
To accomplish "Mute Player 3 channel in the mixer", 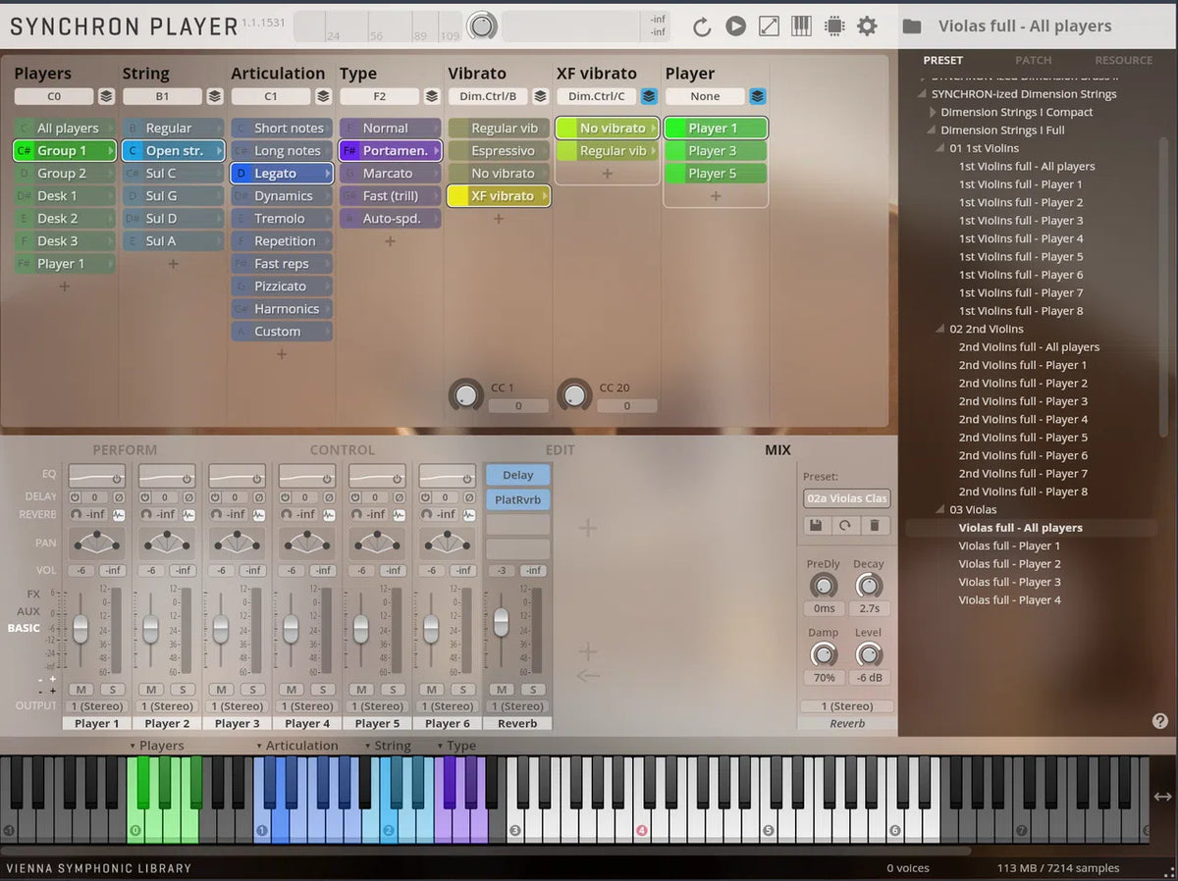I will pos(221,690).
